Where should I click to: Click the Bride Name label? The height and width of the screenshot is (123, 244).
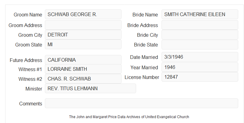(x=145, y=15)
